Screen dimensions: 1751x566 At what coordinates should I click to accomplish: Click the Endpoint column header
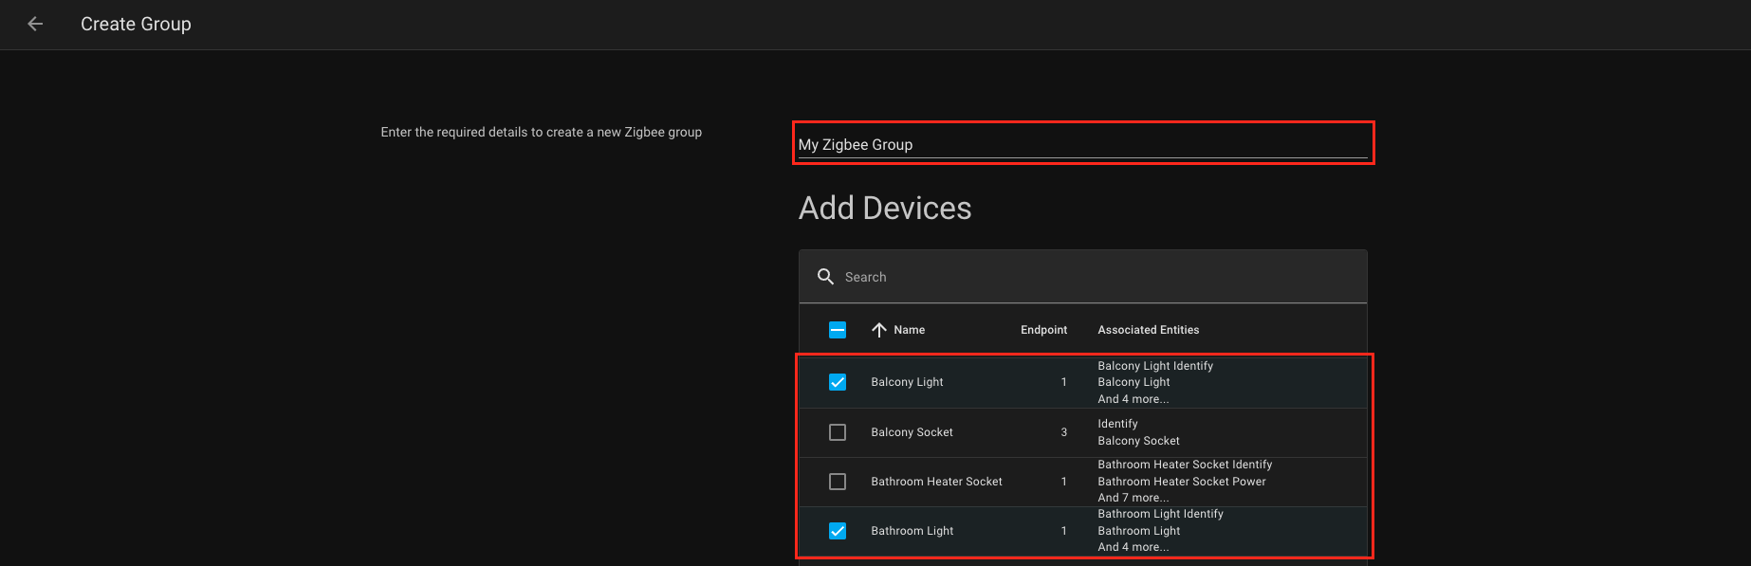pyautogui.click(x=1043, y=330)
